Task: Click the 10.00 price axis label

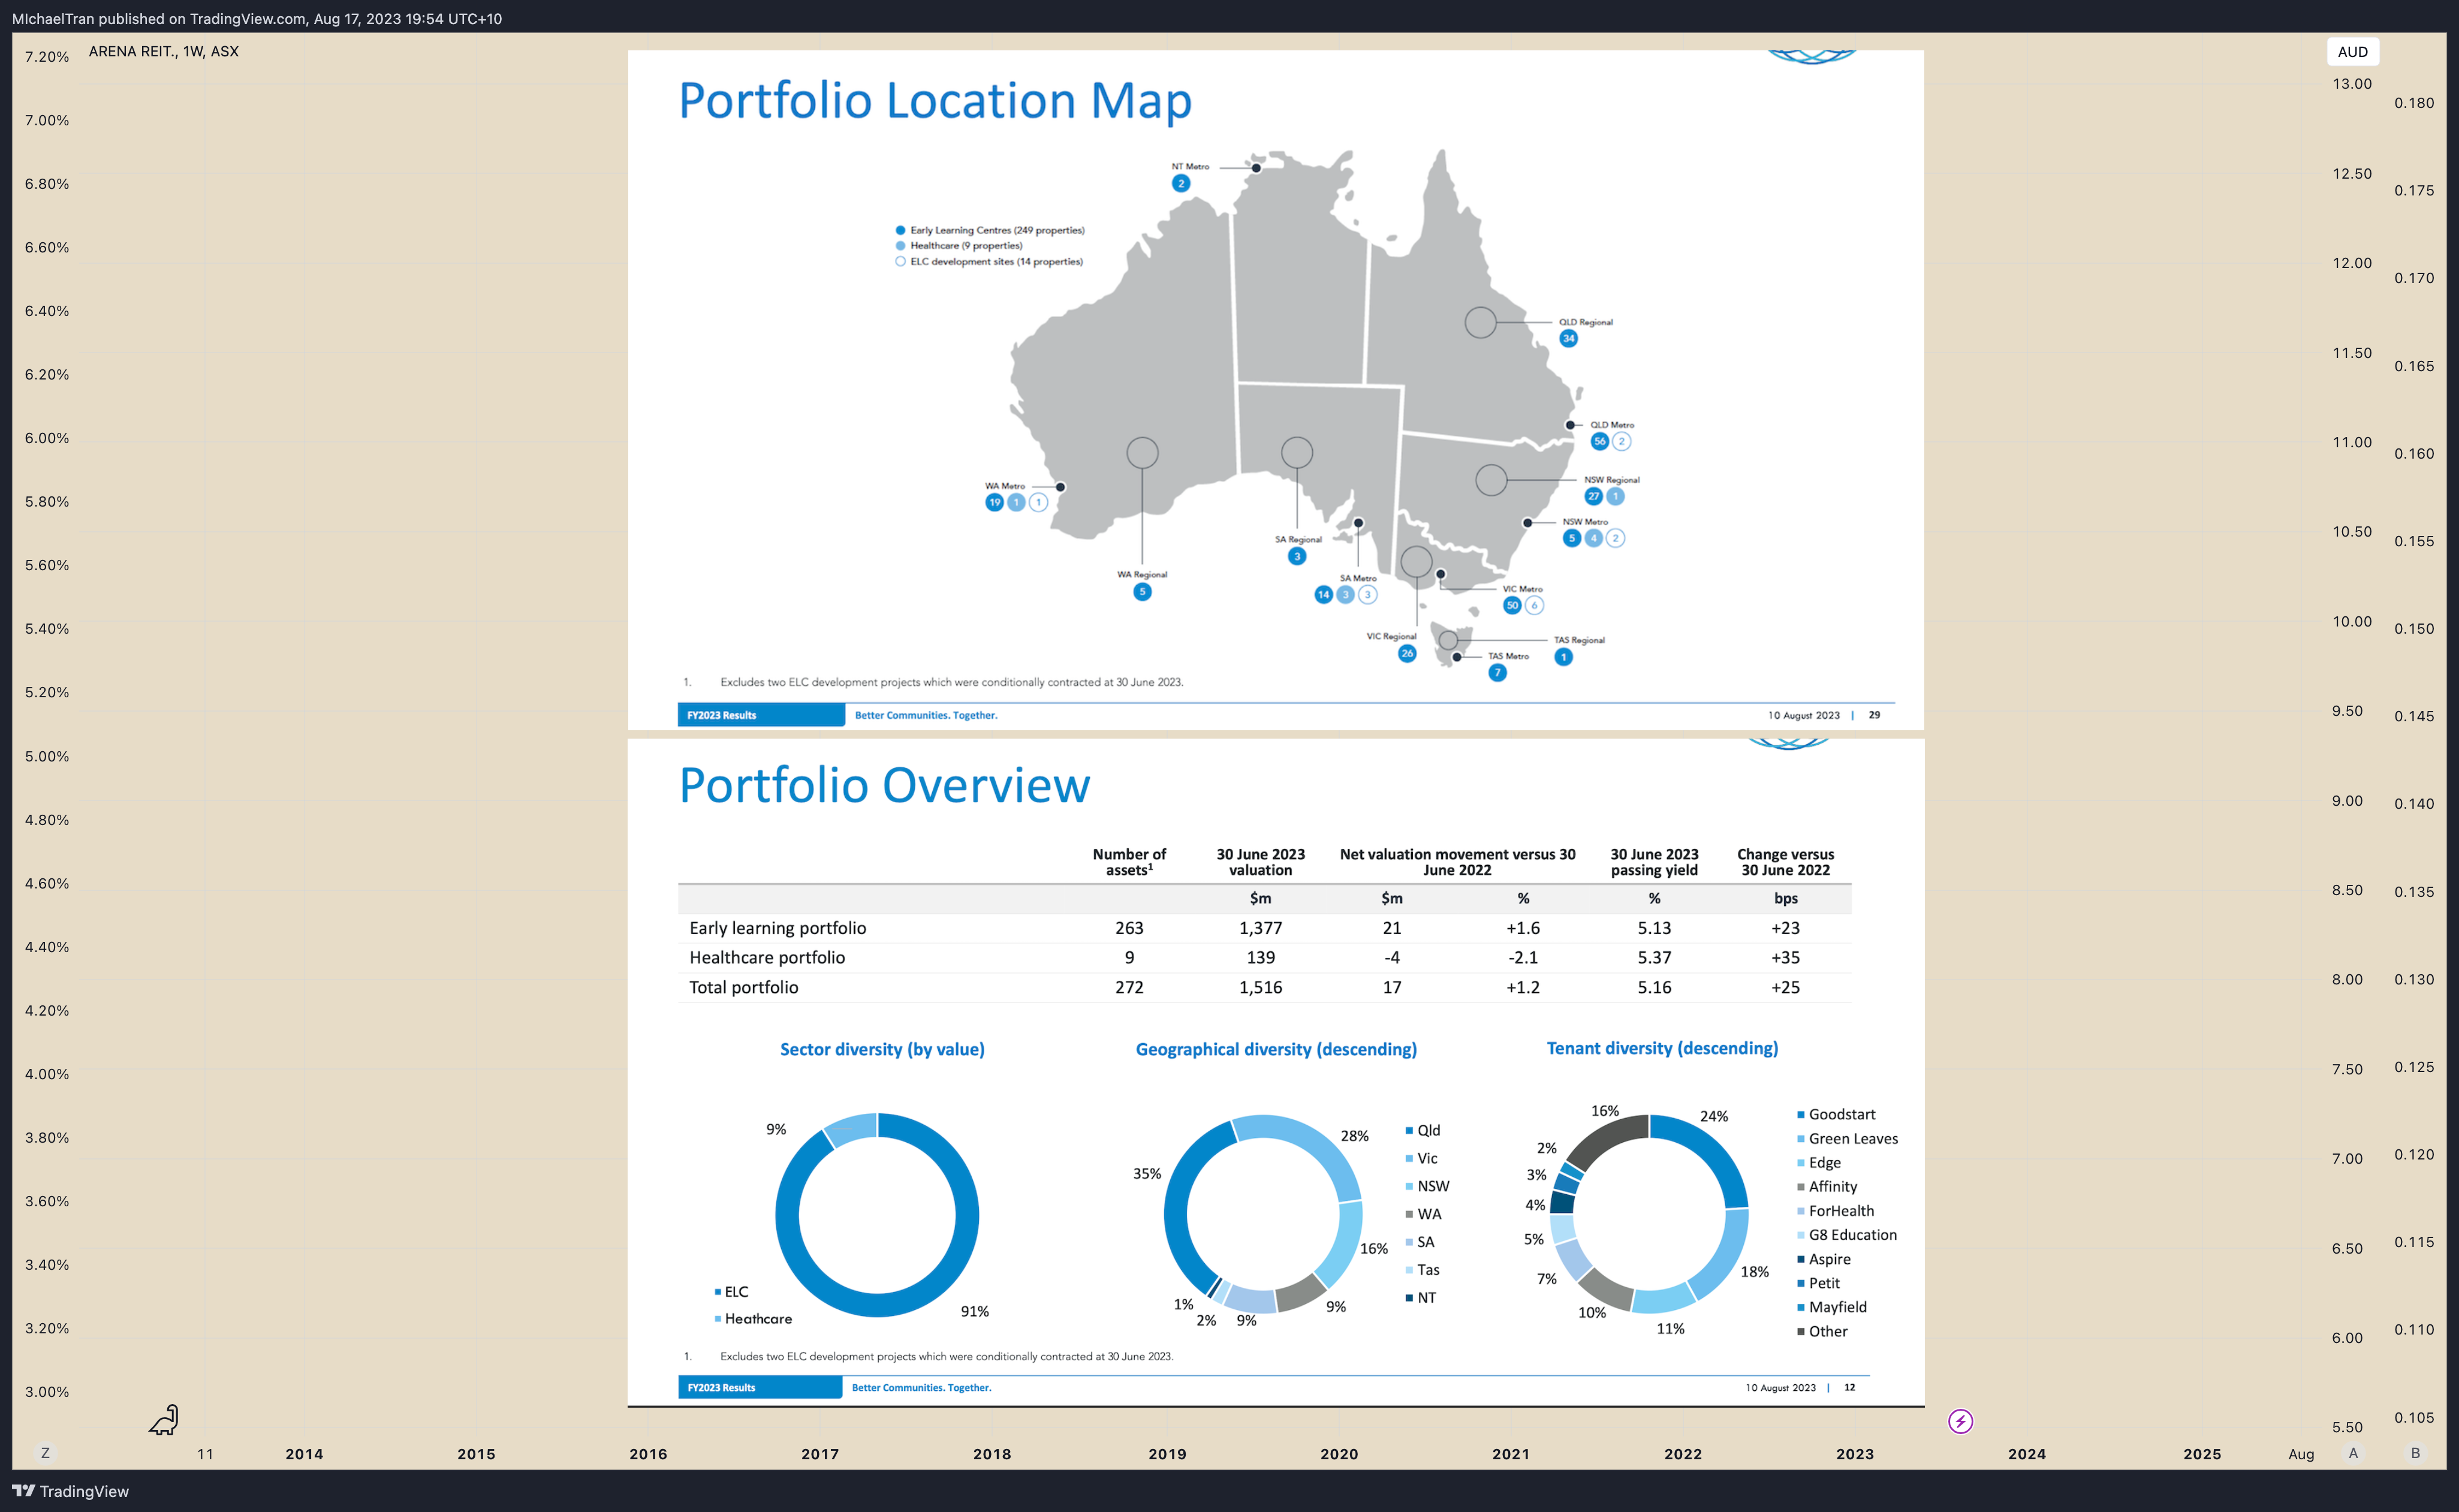Action: (x=2352, y=621)
